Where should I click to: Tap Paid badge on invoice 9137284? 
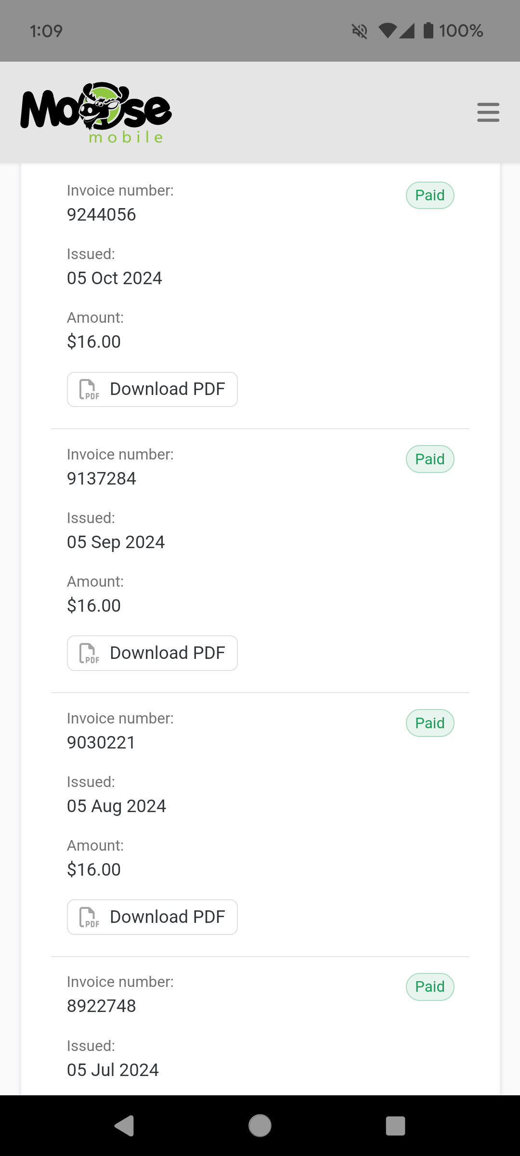[x=430, y=459]
